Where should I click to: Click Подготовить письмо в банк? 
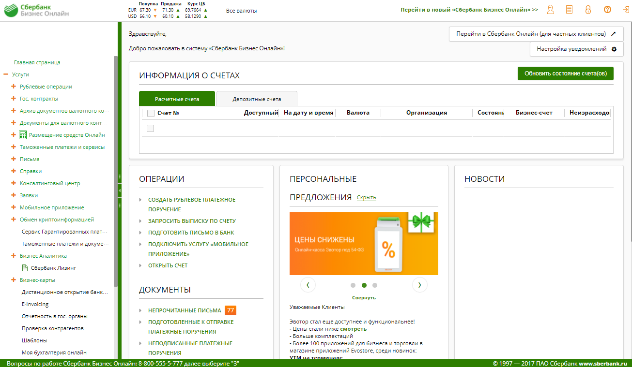pos(191,233)
